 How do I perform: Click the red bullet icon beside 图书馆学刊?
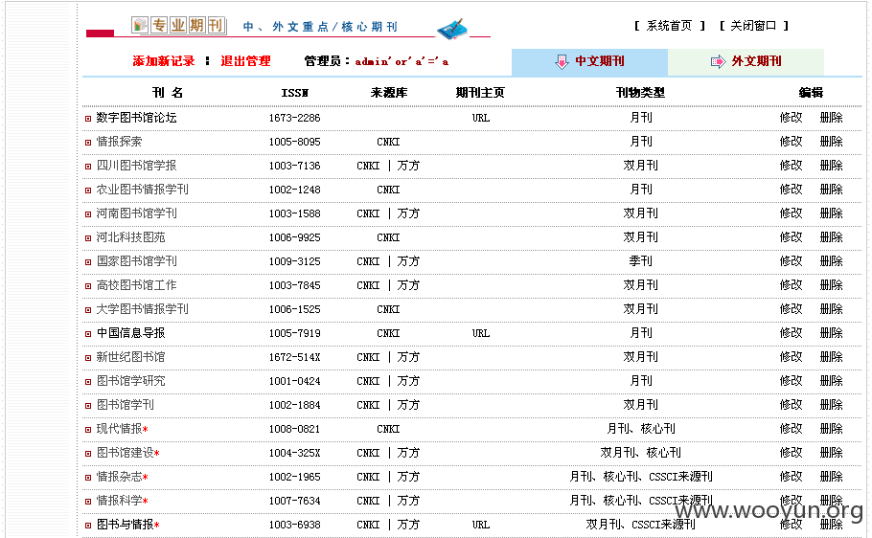(88, 405)
